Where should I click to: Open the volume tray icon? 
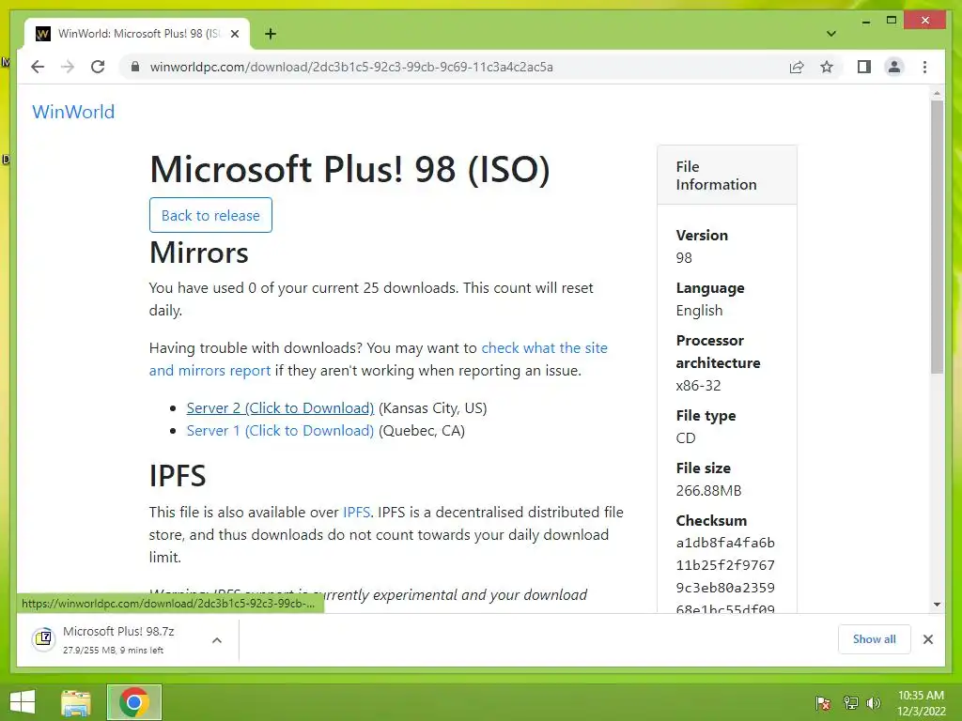coord(873,702)
